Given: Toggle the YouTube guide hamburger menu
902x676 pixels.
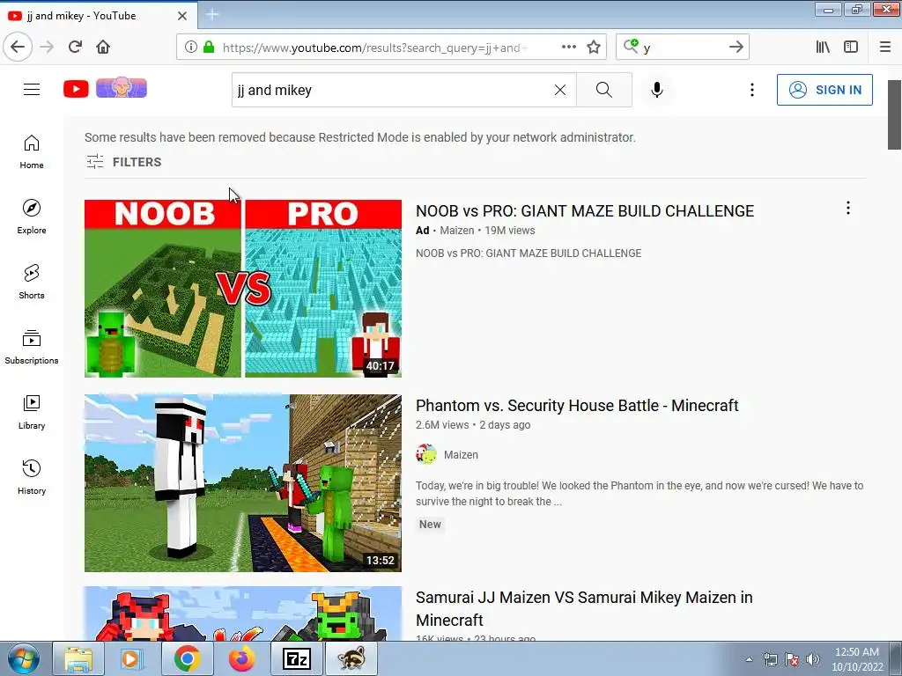Looking at the screenshot, I should pos(32,90).
